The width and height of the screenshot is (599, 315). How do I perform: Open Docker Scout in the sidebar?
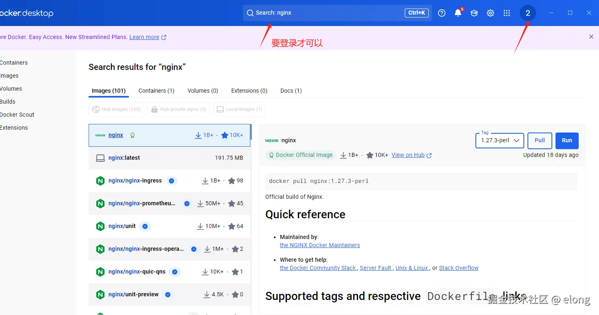pyautogui.click(x=17, y=115)
